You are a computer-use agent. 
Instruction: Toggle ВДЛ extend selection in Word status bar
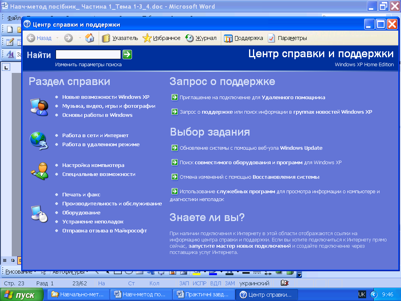point(216,283)
